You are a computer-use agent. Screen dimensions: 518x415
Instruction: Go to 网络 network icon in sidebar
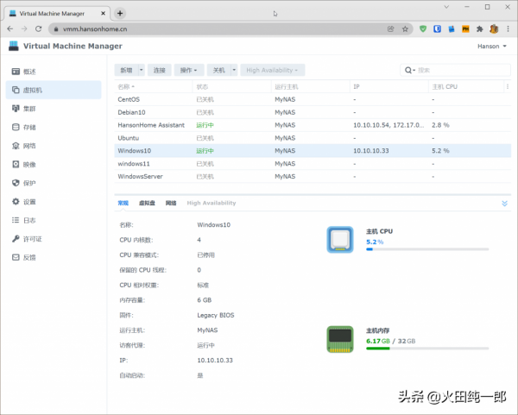click(x=16, y=146)
